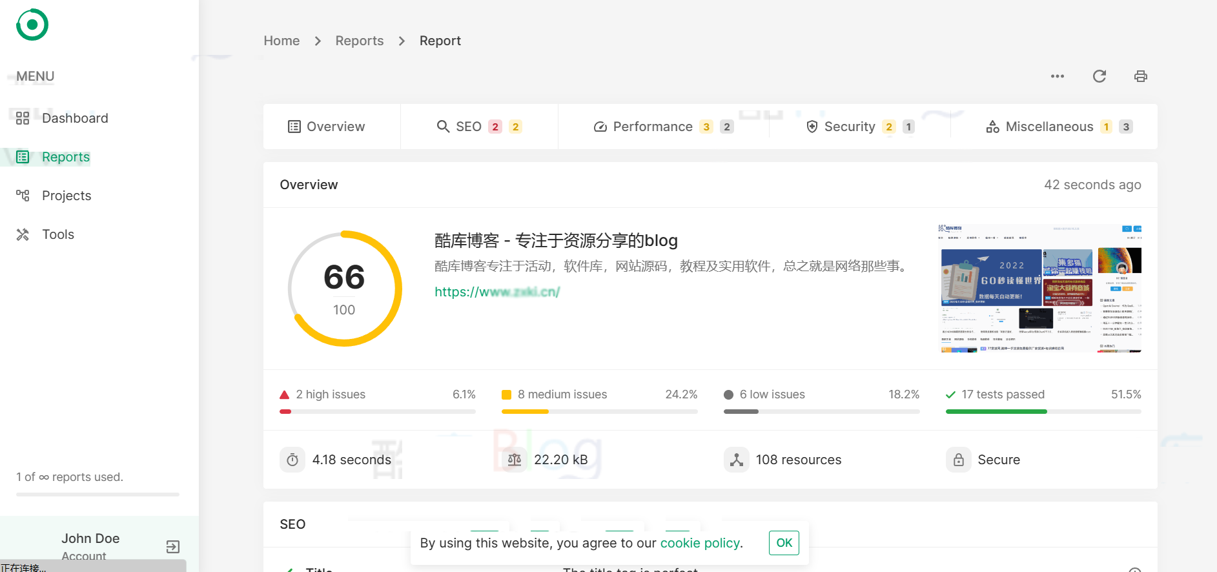Viewport: 1217px width, 572px height.
Task: Refresh the report with reload icon
Action: (1099, 76)
